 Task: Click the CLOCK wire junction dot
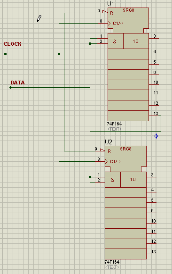point(59,54)
